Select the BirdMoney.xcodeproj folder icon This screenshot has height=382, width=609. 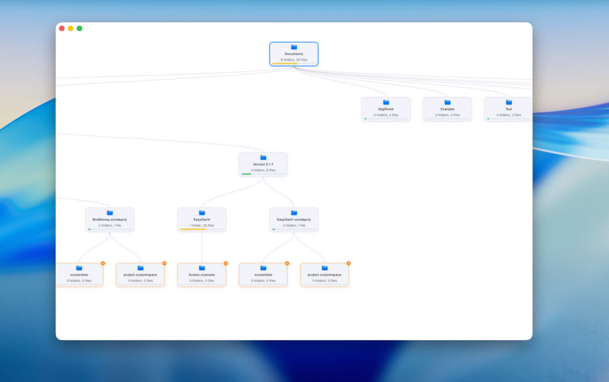110,213
